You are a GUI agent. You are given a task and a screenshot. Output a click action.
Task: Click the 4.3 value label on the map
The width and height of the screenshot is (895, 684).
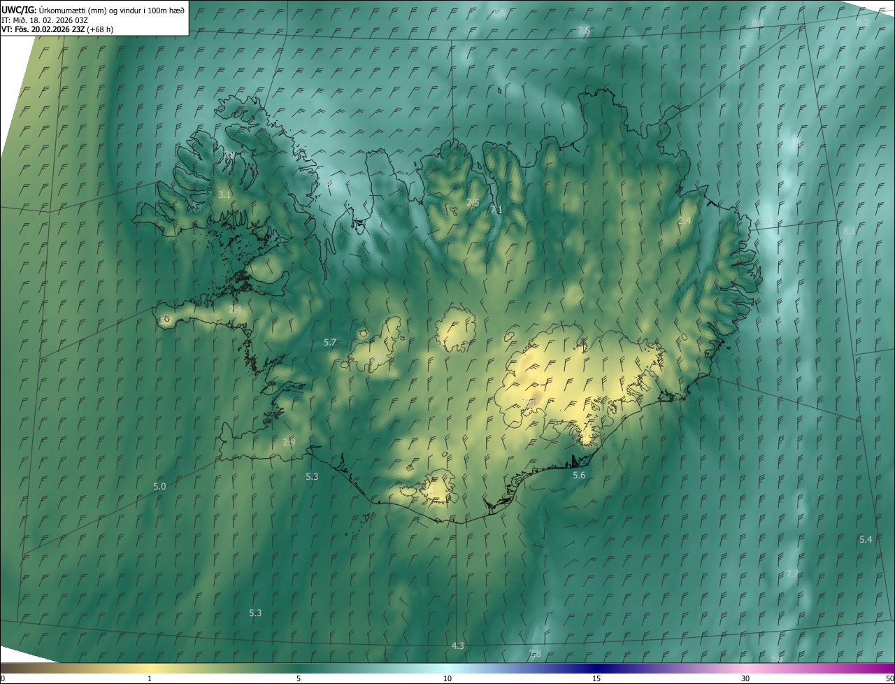[458, 646]
